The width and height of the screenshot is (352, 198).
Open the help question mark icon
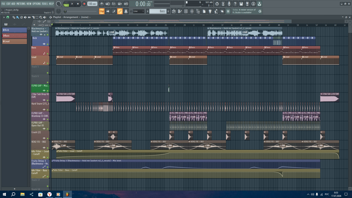click(235, 4)
